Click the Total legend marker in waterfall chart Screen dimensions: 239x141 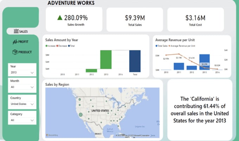point(69,46)
